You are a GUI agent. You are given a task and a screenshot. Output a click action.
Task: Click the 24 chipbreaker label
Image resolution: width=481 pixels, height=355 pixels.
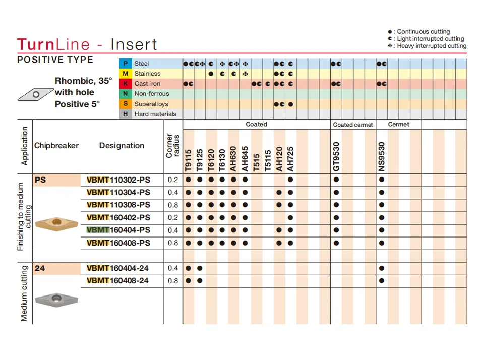40,268
